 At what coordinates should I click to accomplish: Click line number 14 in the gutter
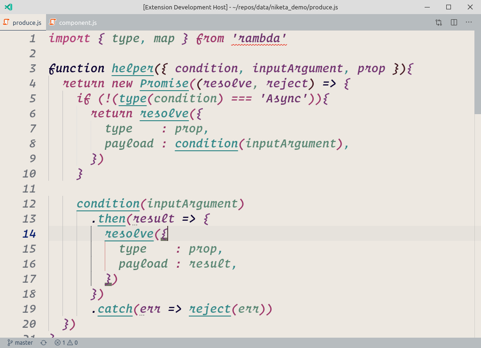(29, 234)
